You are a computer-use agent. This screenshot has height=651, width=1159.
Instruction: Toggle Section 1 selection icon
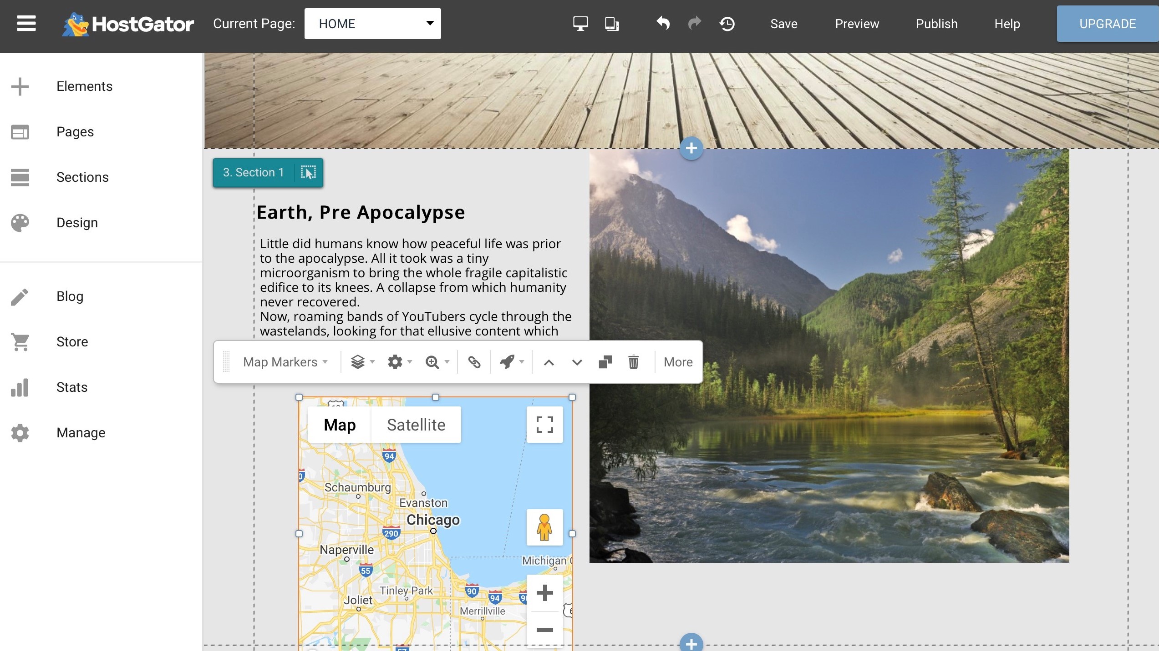click(x=308, y=172)
